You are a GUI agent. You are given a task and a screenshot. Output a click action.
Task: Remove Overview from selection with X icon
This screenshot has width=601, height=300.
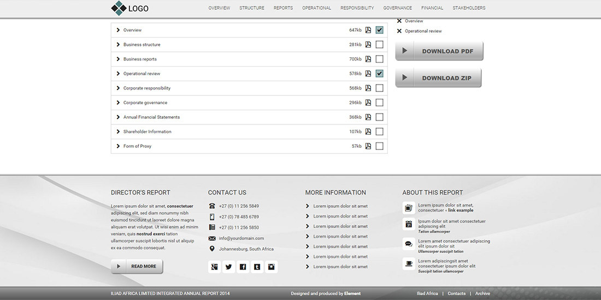[x=399, y=21]
